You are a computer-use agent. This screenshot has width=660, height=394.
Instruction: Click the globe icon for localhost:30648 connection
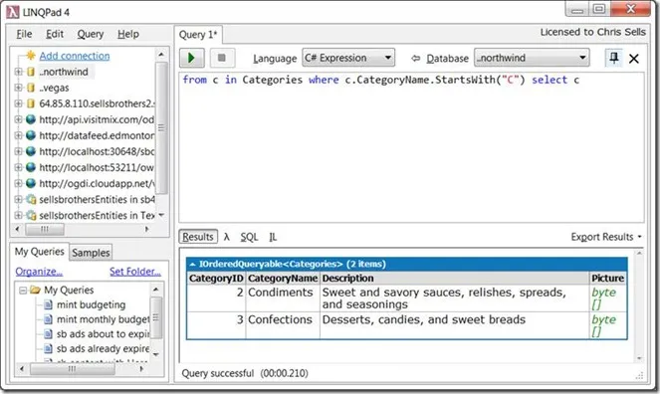31,151
